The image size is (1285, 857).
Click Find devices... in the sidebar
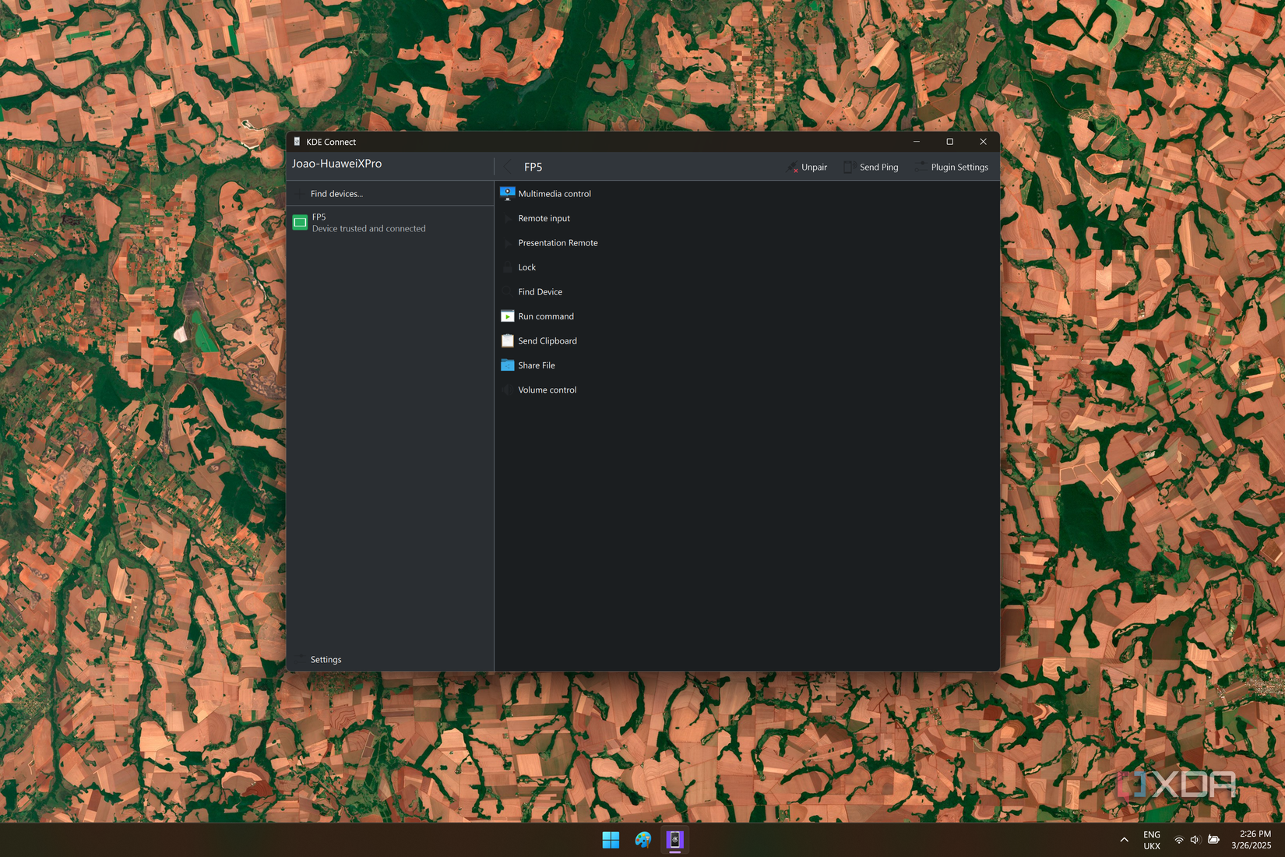point(390,193)
